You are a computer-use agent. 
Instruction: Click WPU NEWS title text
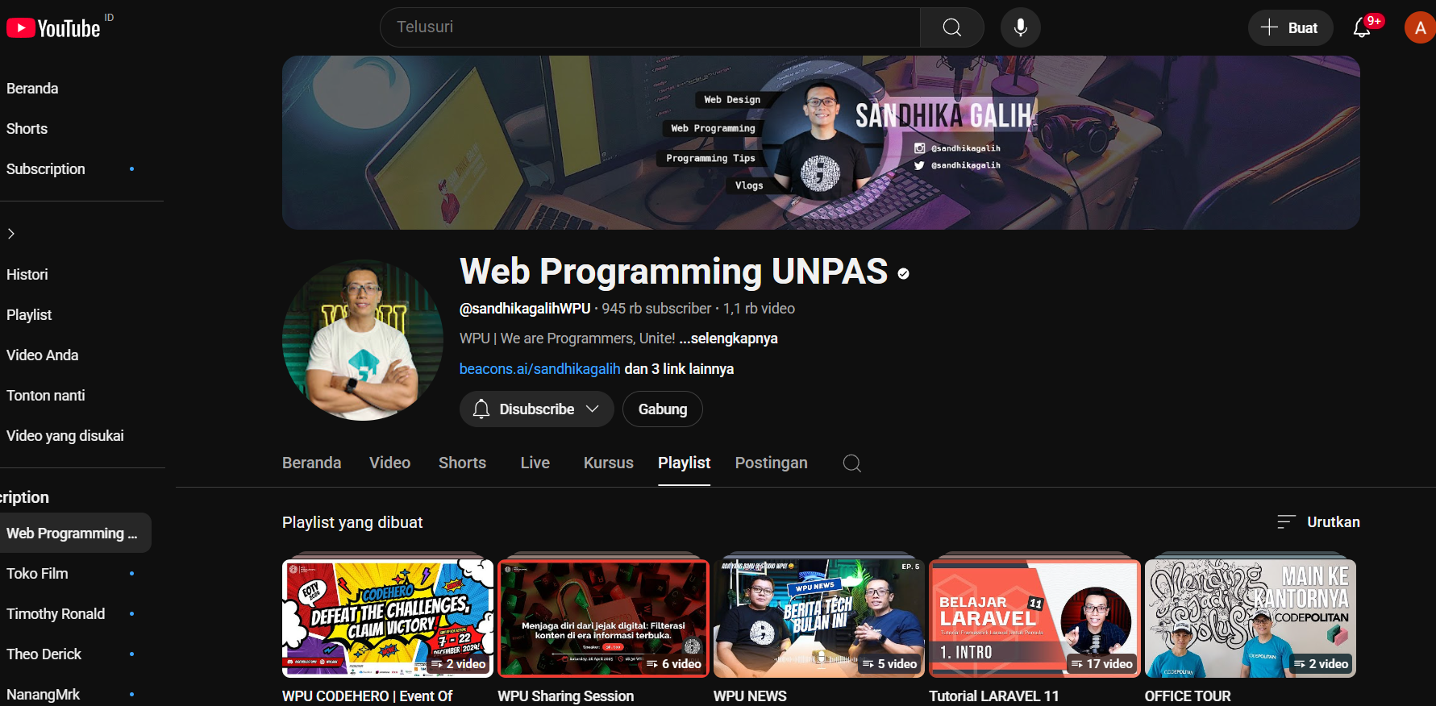coord(750,696)
